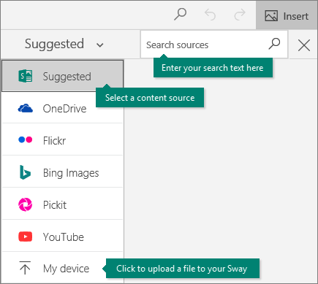Click the magnifier inside Search sources box
The height and width of the screenshot is (284, 318).
274,44
